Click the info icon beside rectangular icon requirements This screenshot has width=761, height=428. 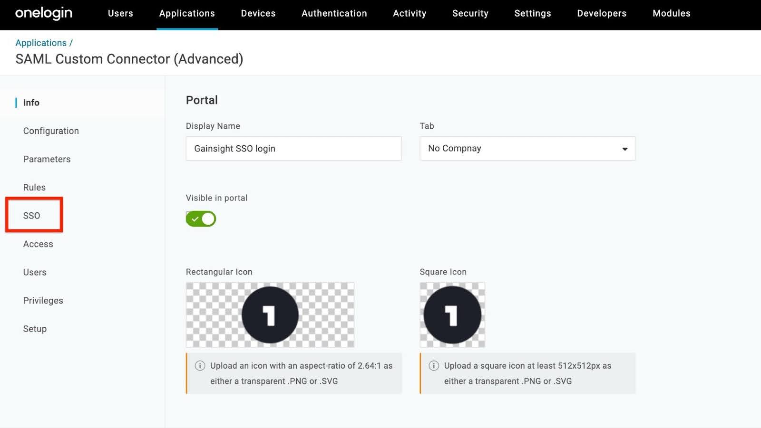(x=198, y=366)
